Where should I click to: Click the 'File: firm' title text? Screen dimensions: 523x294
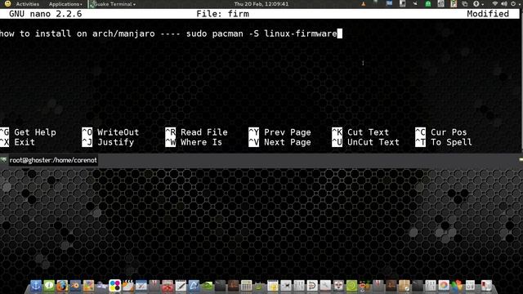(x=222, y=14)
